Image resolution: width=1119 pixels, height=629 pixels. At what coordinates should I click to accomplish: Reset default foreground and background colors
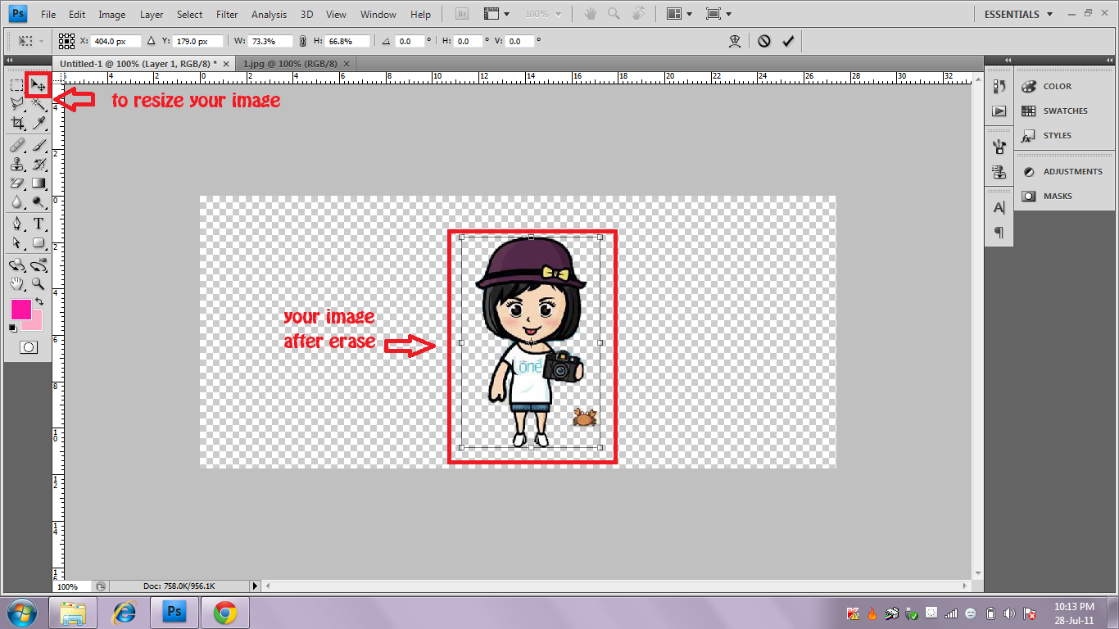[x=12, y=328]
